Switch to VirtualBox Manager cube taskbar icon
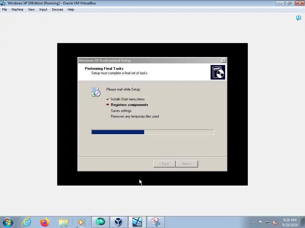 pos(119,222)
